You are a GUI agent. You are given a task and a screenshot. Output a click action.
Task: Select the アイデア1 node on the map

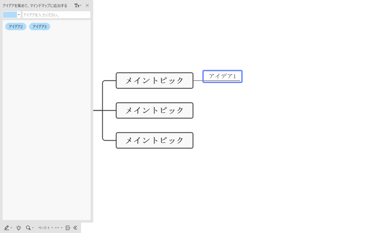click(222, 76)
